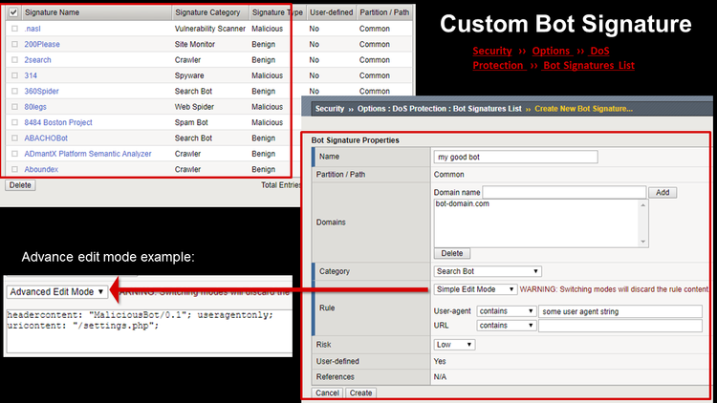Click 'Options : DoS Protection : Bot Signatures List' breadcrumb
This screenshot has height=403, width=717.
pyautogui.click(x=439, y=109)
